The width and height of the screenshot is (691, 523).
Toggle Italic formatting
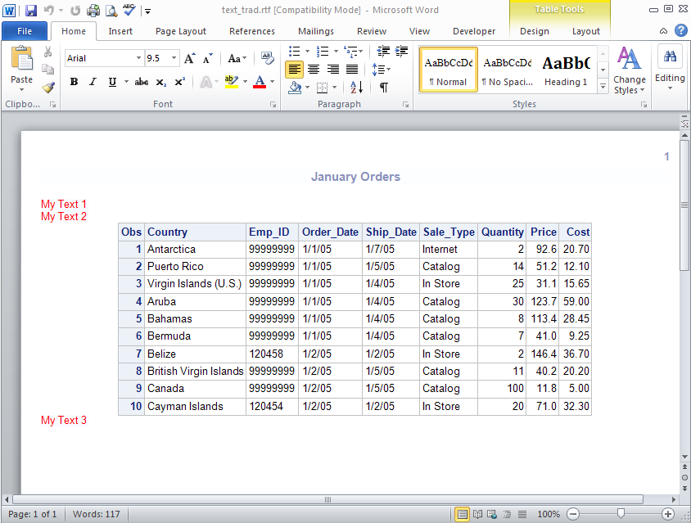coord(93,82)
